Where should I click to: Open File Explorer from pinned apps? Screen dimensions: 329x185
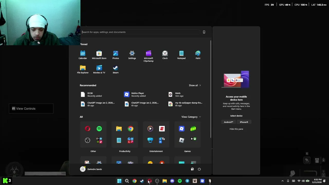click(83, 69)
